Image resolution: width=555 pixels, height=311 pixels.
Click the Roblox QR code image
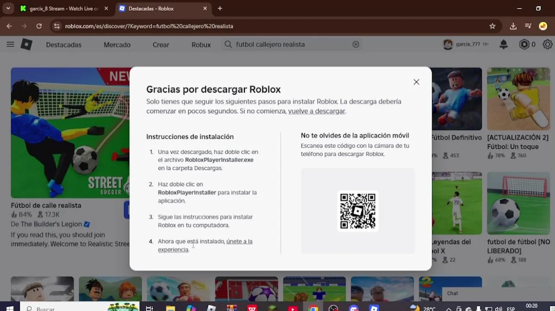coord(357,211)
